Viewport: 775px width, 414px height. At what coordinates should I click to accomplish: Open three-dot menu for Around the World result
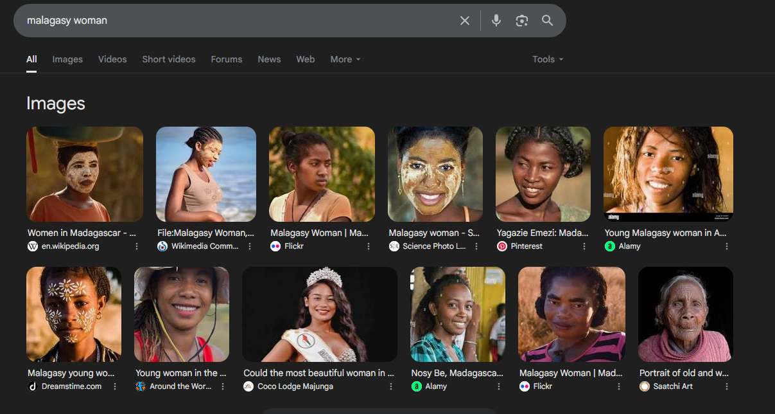pyautogui.click(x=223, y=386)
